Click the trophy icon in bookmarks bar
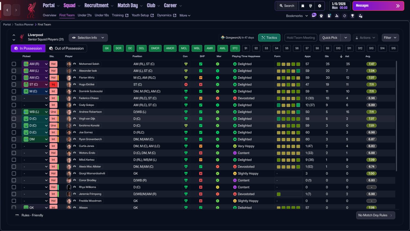Image resolution: width=410 pixels, height=231 pixels. (x=352, y=15)
